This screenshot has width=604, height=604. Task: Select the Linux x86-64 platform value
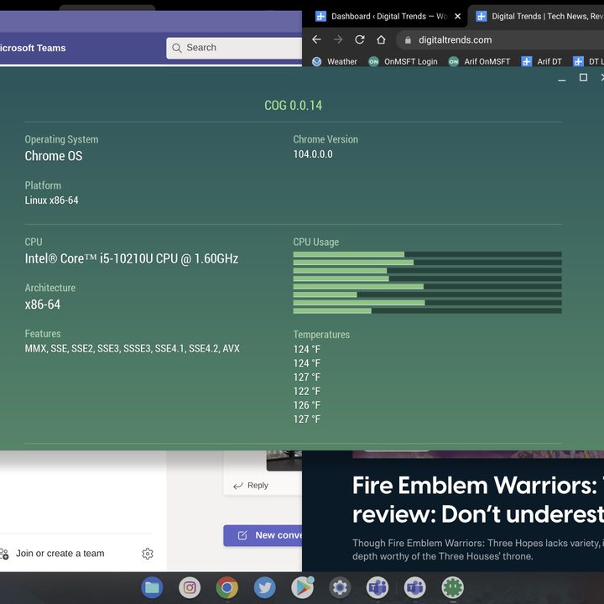pos(52,200)
